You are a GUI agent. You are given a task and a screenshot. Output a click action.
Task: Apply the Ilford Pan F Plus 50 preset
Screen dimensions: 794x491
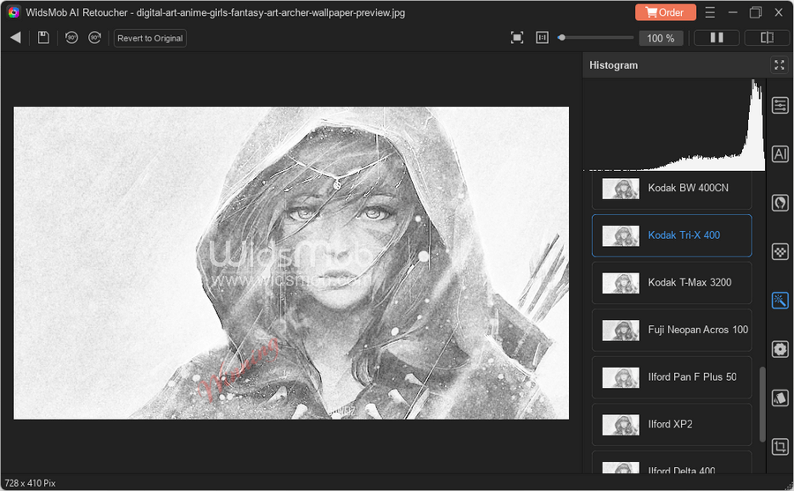click(x=671, y=377)
